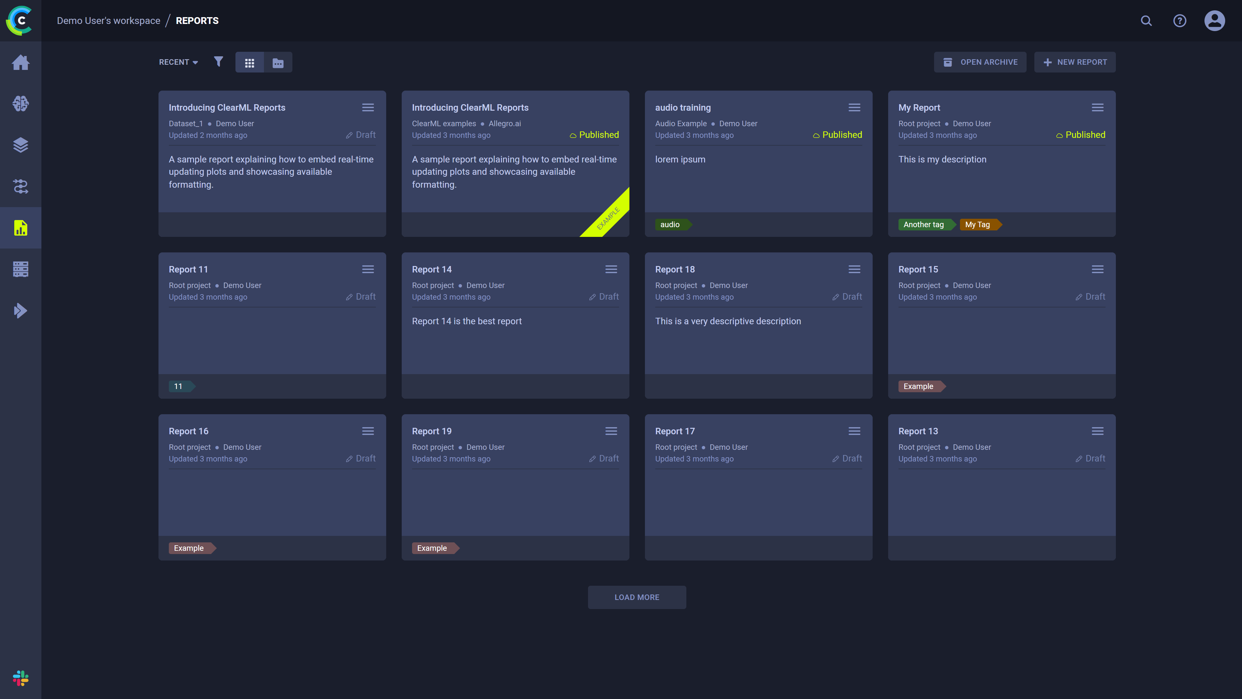Open the Report 14 card options menu
Image resolution: width=1242 pixels, height=699 pixels.
tap(611, 269)
